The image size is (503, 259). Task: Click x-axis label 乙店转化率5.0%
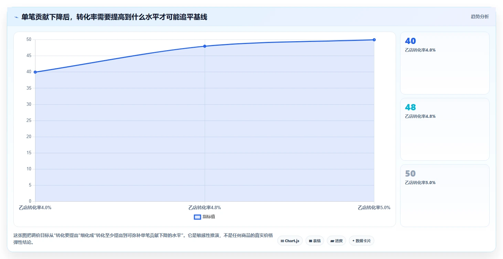374,207
